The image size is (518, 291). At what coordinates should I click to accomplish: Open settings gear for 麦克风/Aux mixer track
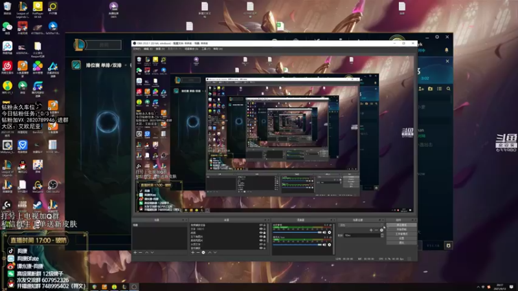(330, 245)
